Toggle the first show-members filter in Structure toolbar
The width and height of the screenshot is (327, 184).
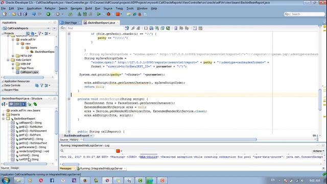click(11, 104)
